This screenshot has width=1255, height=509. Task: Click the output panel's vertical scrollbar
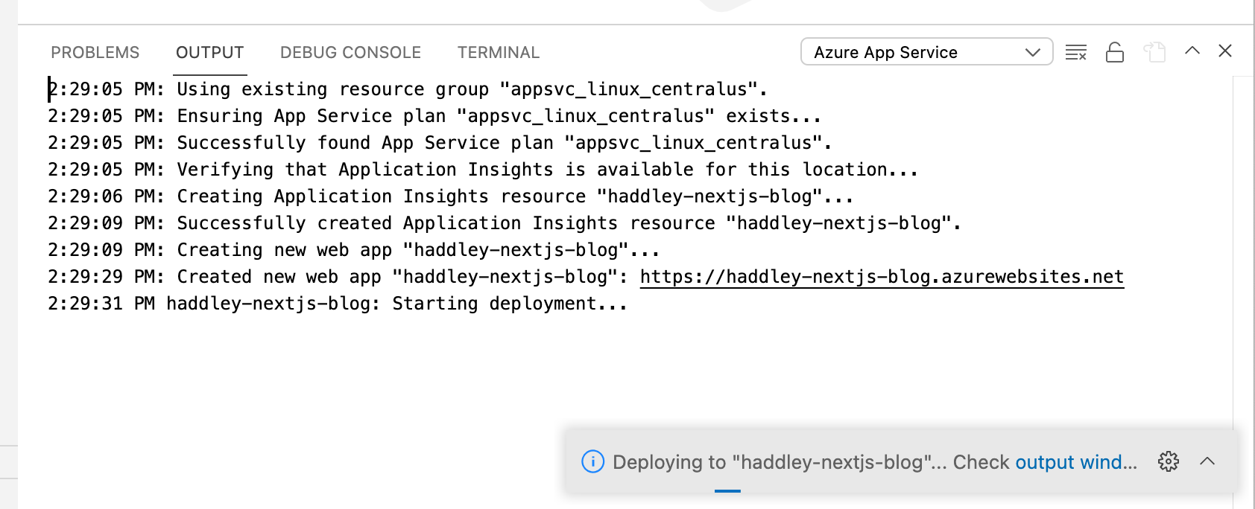click(1243, 223)
